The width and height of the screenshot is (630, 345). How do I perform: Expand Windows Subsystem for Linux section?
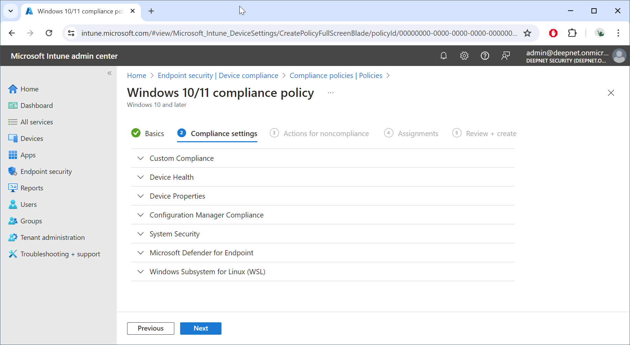click(207, 272)
